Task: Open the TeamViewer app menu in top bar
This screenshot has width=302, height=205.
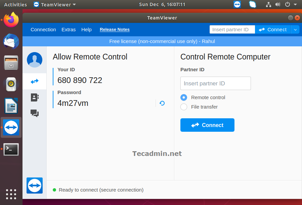Action: coord(55,4)
